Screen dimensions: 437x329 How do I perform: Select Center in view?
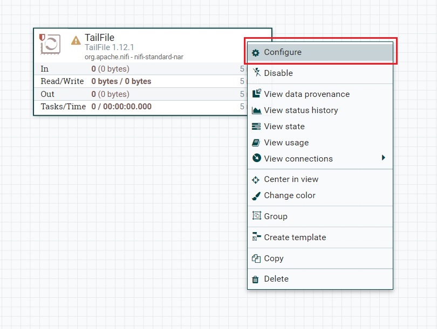click(320, 179)
